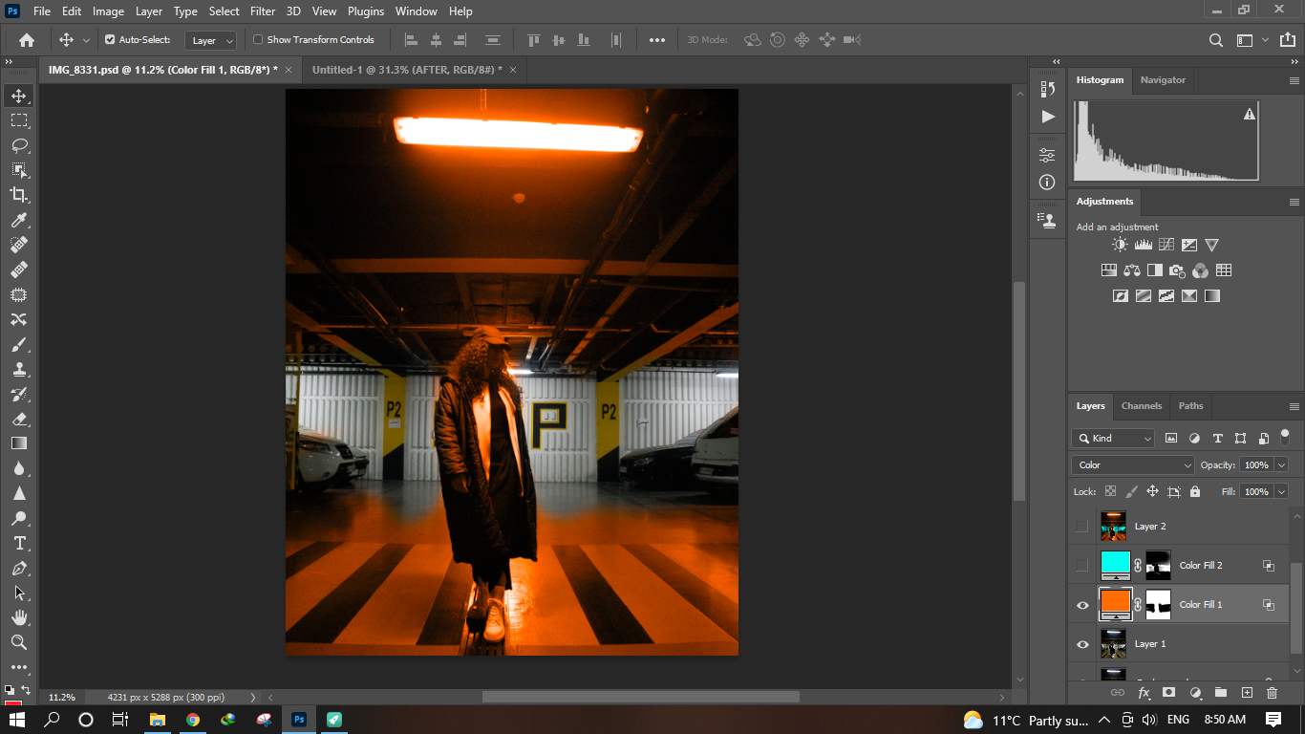Viewport: 1305px width, 734px height.
Task: Add a Color Balance adjustment
Action: point(1132,270)
